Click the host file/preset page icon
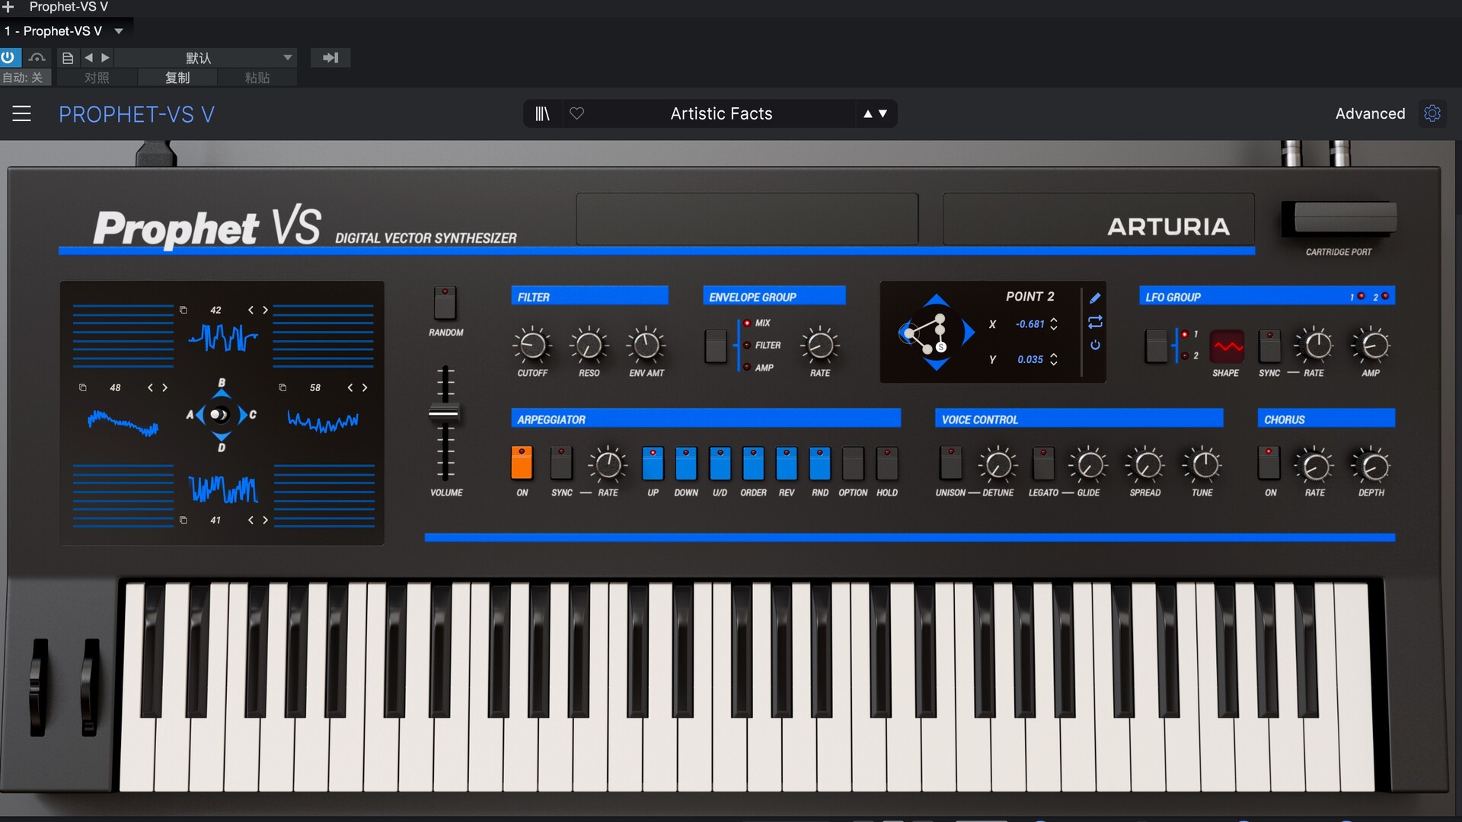 click(68, 57)
